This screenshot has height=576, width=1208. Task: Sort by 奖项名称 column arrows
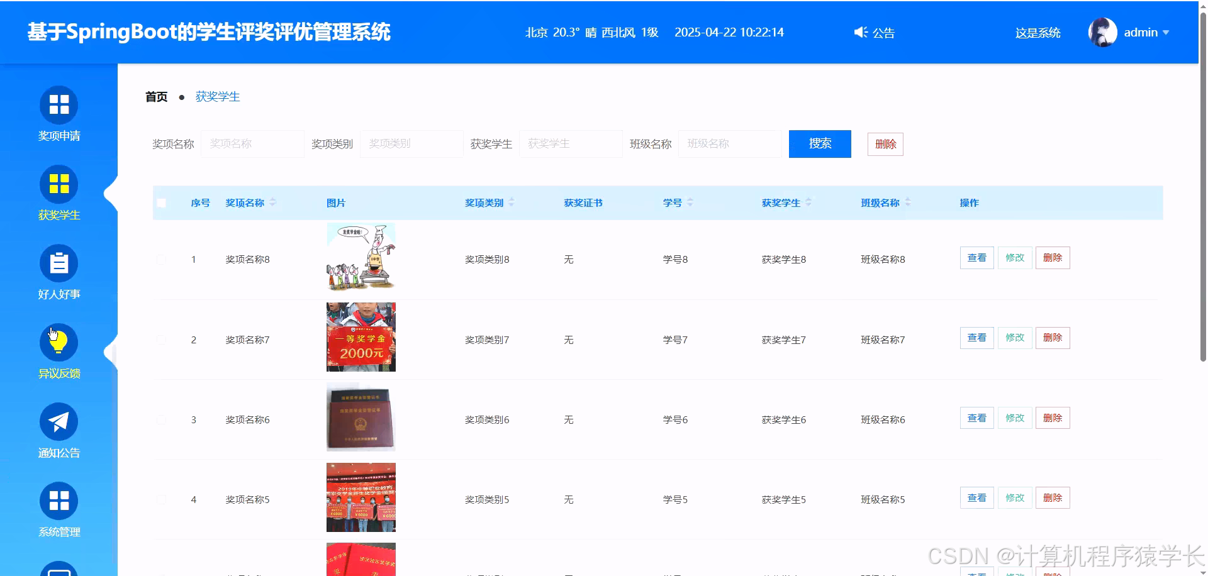pyautogui.click(x=273, y=202)
